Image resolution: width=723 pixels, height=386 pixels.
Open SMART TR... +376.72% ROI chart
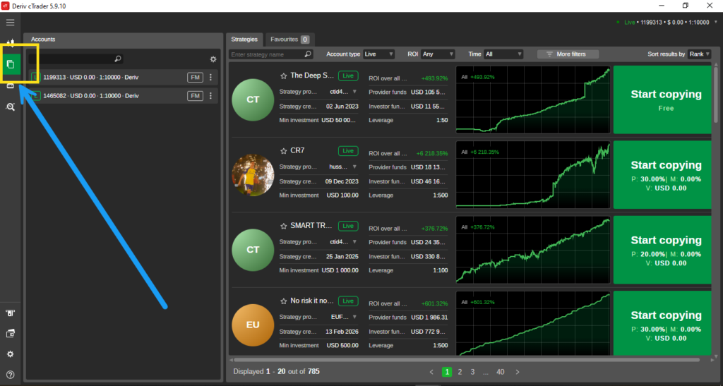point(534,250)
